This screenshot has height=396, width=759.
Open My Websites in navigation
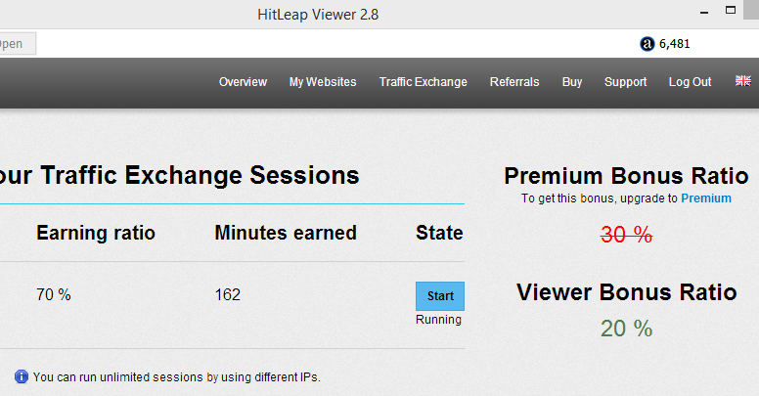point(323,82)
